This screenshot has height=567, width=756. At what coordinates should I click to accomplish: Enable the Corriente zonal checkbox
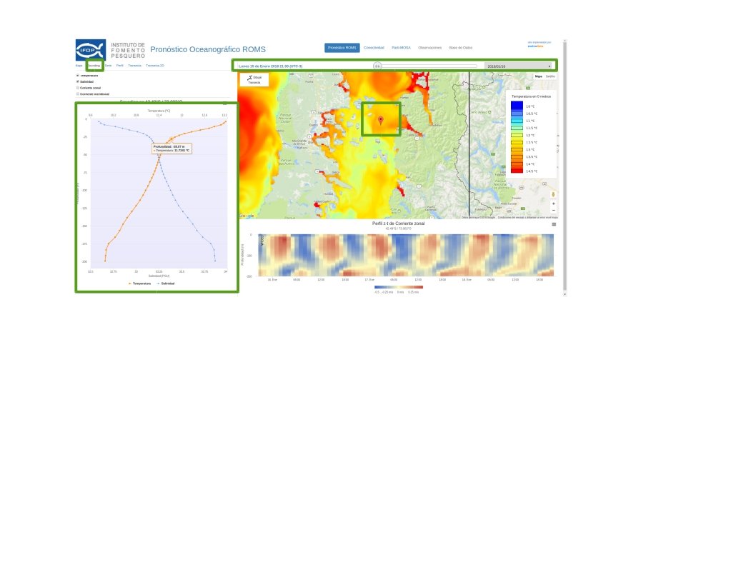tap(78, 88)
